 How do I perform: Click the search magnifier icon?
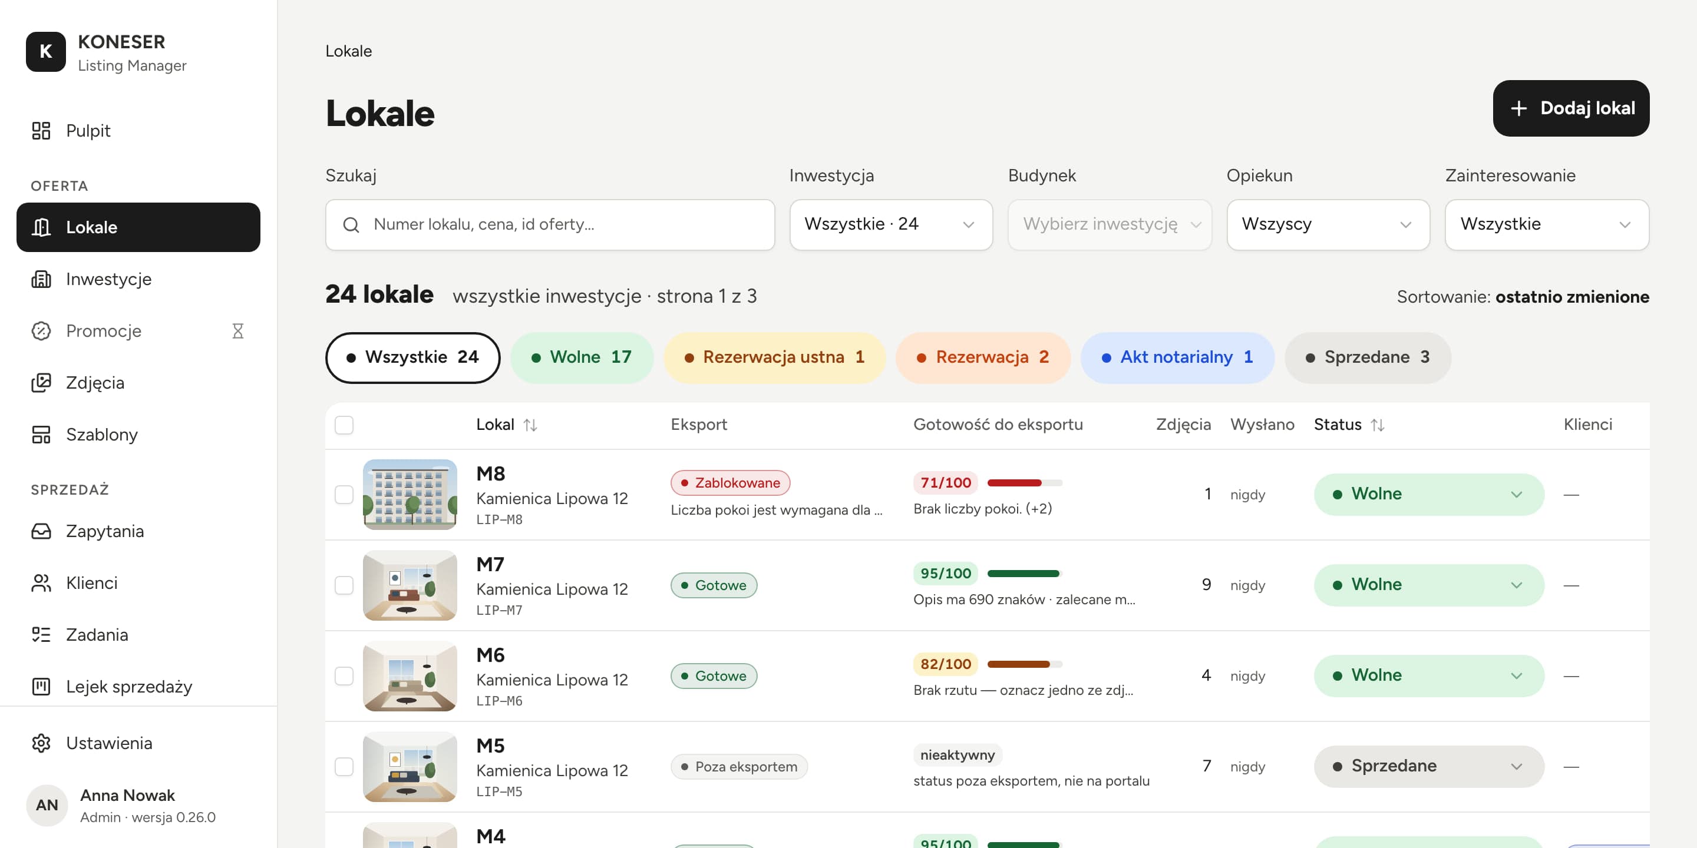[351, 224]
